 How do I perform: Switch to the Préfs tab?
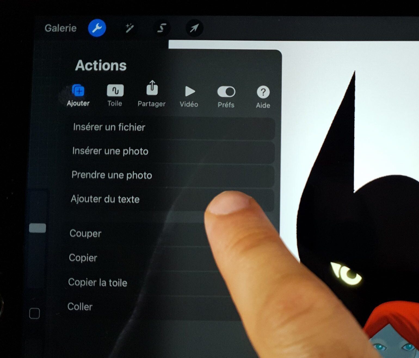pos(226,97)
